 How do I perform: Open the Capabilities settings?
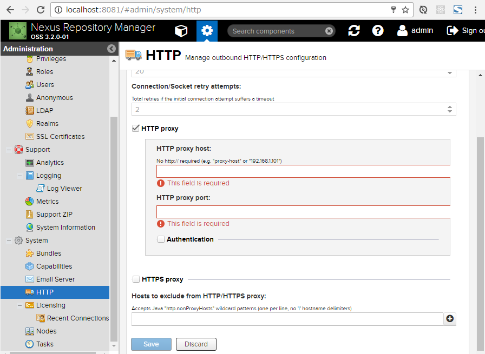[50, 266]
